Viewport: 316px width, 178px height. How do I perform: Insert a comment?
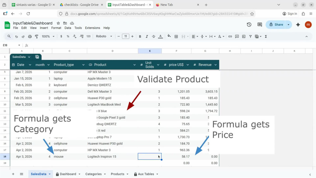click(237, 36)
